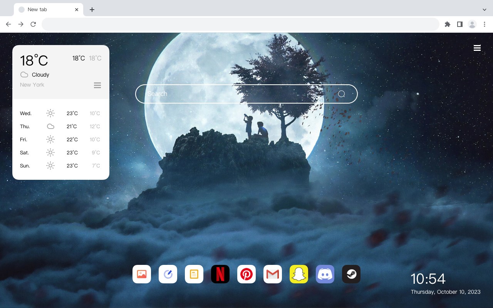Open the Netflix shortcut icon

[220, 274]
